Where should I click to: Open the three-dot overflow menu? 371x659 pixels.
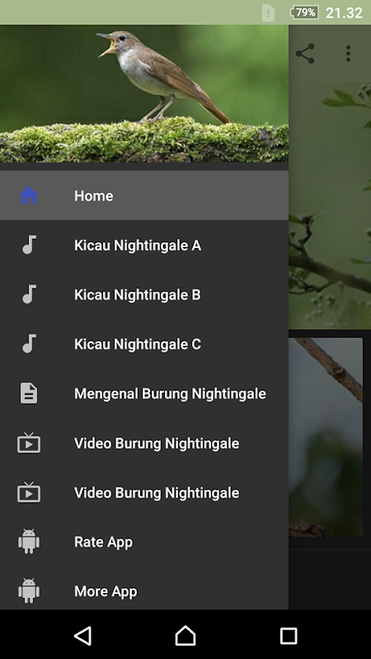[x=348, y=54]
